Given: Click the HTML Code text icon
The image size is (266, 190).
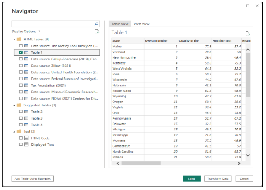Looking at the screenshot, I should click(x=26, y=138).
